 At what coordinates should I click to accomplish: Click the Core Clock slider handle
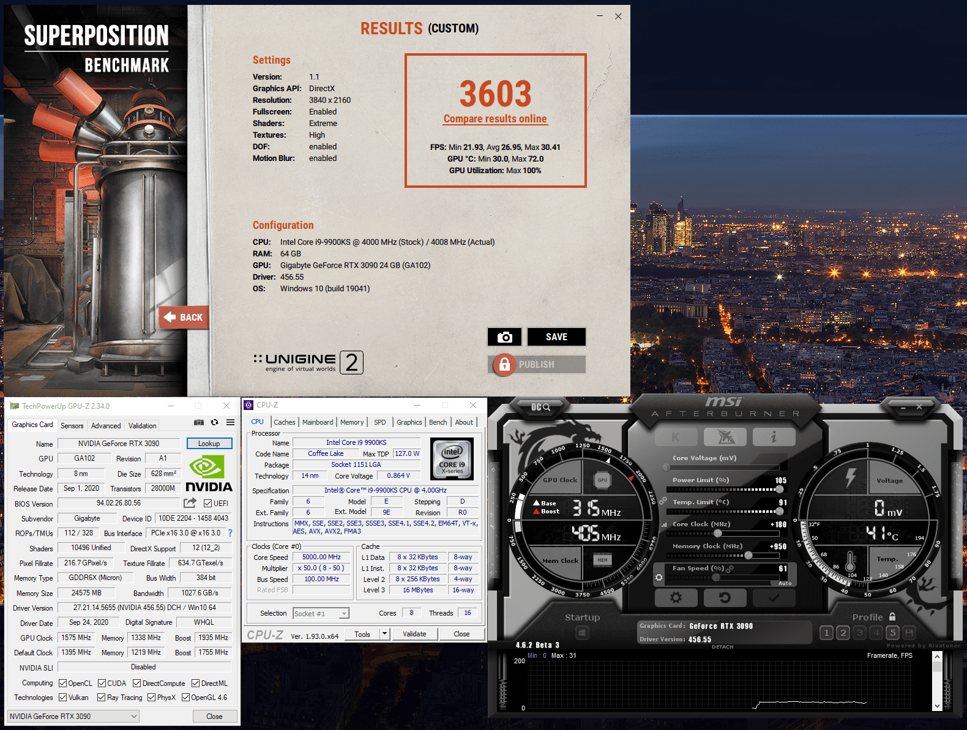pyautogui.click(x=717, y=534)
